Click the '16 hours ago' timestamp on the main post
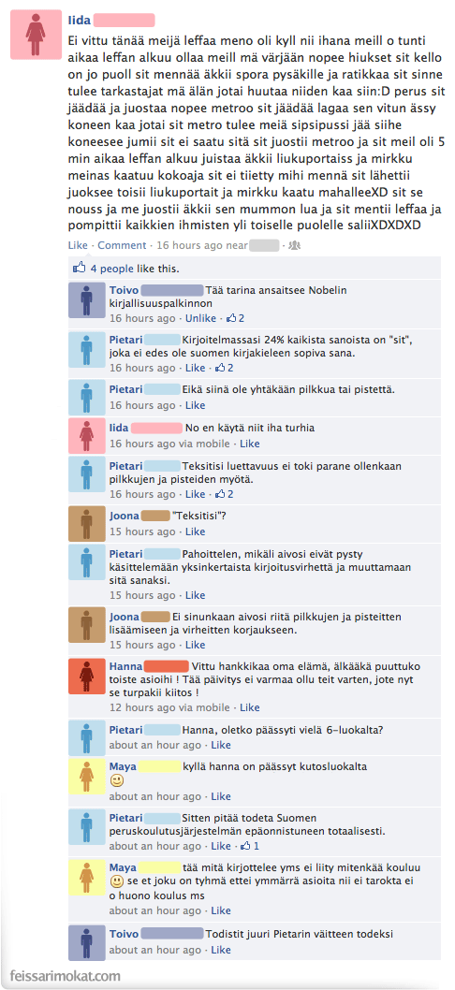455x990 pixels. point(189,245)
